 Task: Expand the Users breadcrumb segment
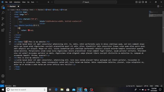[13, 10]
